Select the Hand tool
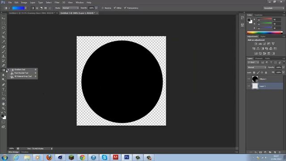 click(3, 104)
